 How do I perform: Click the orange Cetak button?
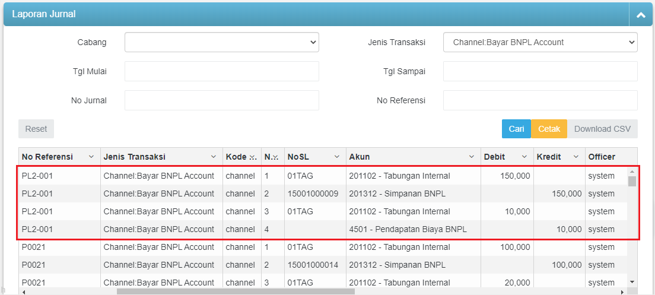549,129
